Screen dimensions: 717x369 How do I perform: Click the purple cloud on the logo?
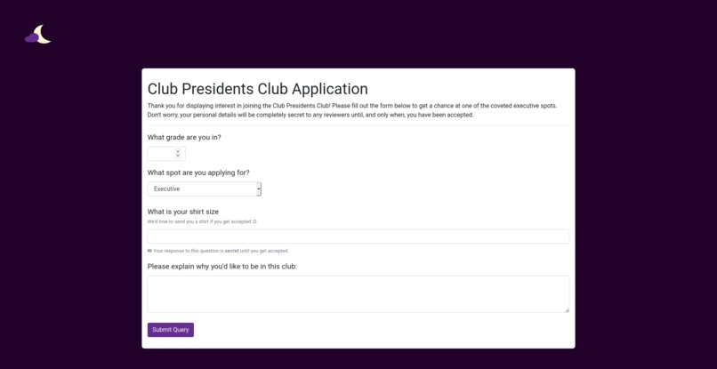[31, 38]
